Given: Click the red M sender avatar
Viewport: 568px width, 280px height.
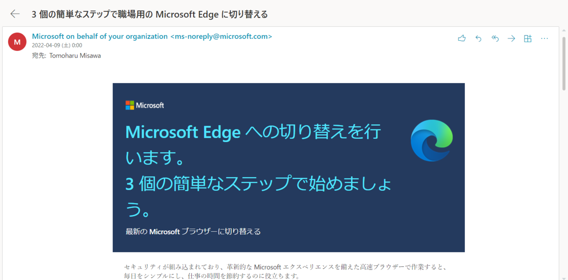Looking at the screenshot, I should tap(18, 42).
